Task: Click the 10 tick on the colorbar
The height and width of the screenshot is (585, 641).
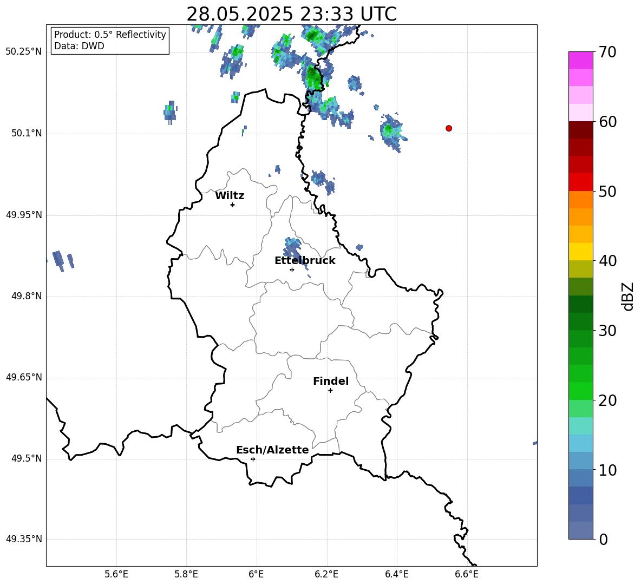Action: pyautogui.click(x=607, y=470)
